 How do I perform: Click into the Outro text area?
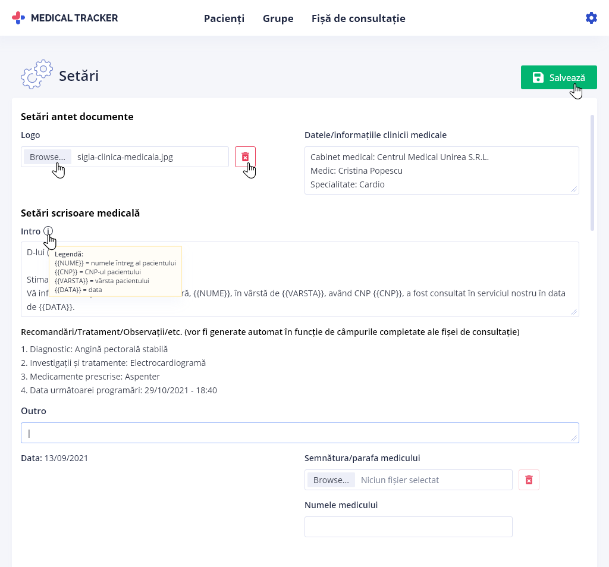point(300,433)
